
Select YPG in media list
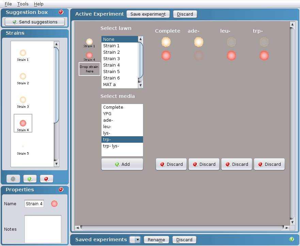tap(122, 114)
